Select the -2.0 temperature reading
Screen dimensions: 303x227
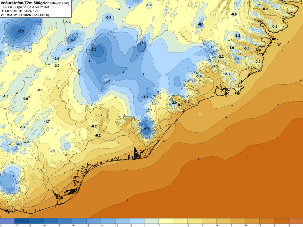[x=57, y=66]
